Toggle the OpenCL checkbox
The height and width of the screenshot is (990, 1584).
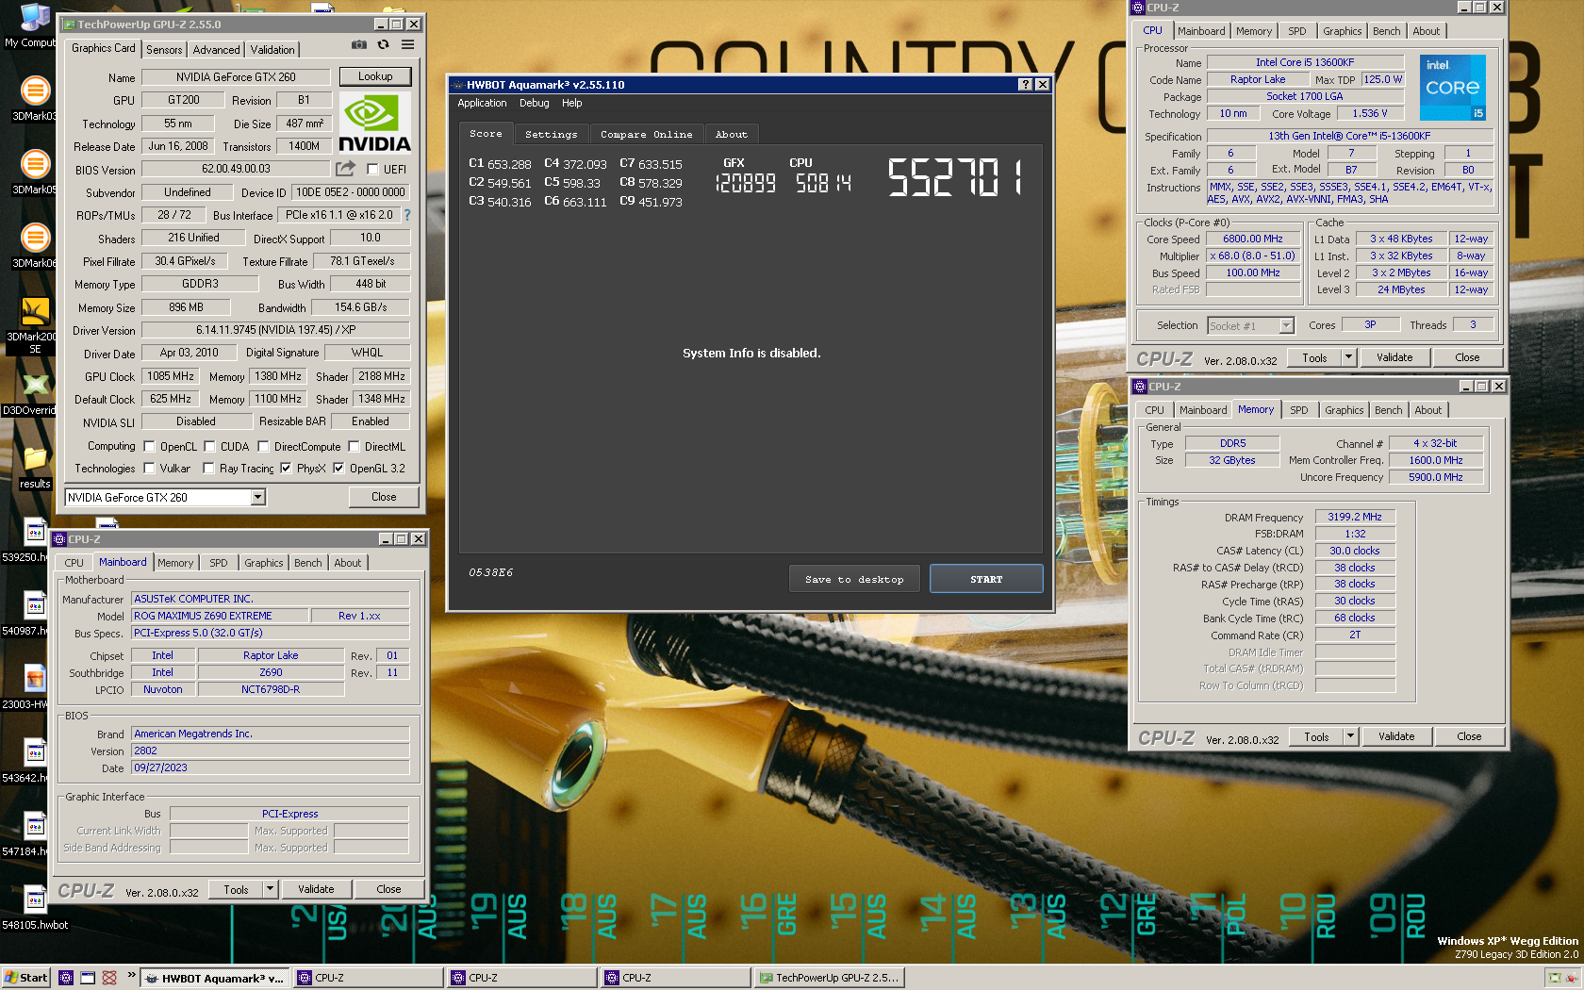tap(149, 446)
